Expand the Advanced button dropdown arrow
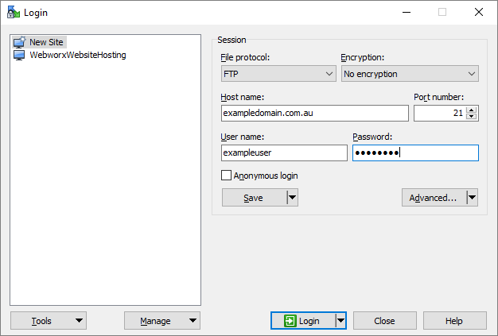 pyautogui.click(x=473, y=198)
